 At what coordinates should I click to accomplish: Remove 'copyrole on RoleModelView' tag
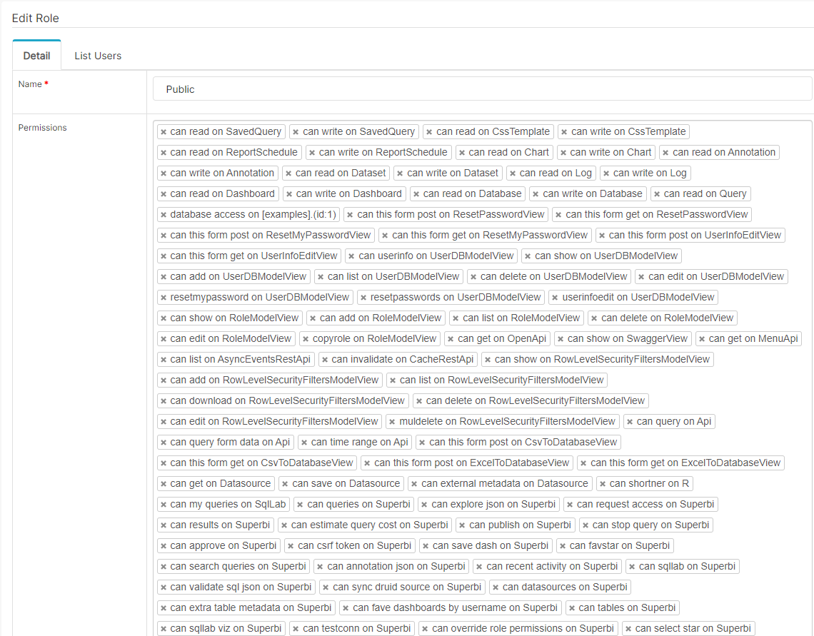pyautogui.click(x=306, y=340)
